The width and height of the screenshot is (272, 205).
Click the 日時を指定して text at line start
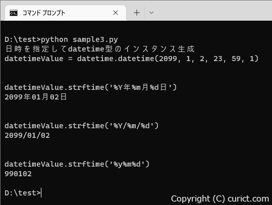click(x=36, y=49)
